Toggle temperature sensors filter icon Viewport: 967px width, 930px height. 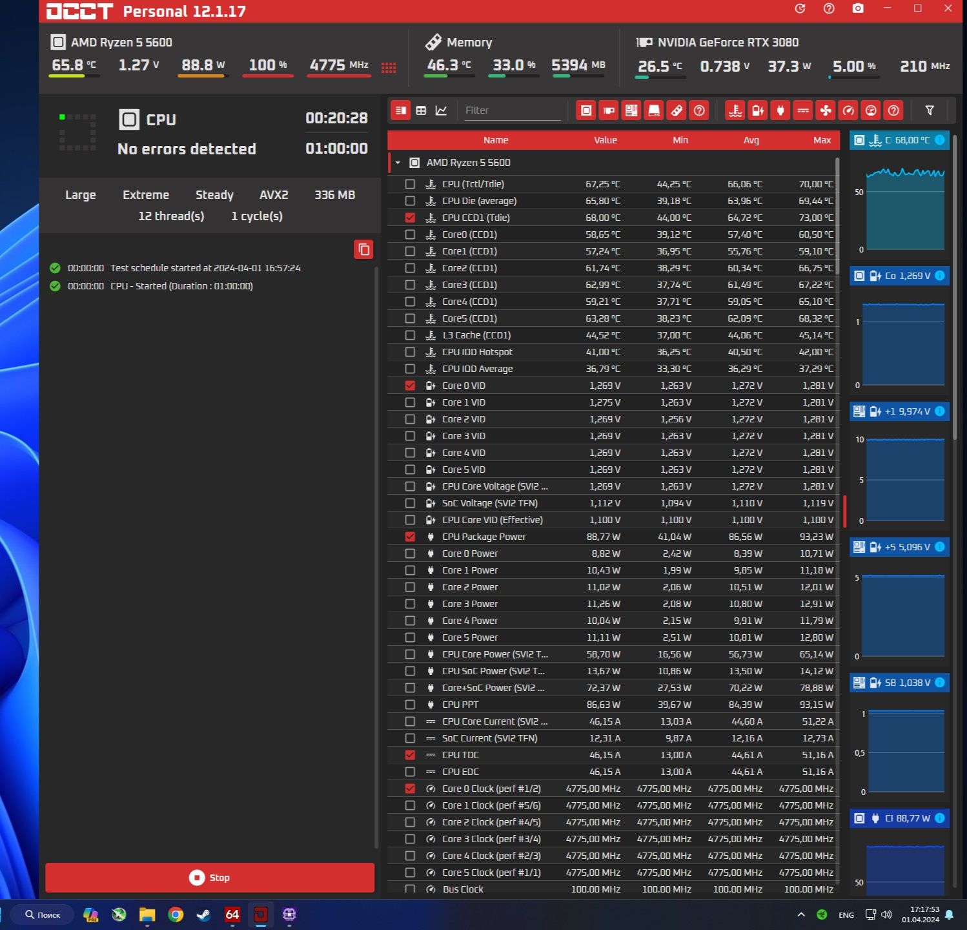(x=735, y=110)
